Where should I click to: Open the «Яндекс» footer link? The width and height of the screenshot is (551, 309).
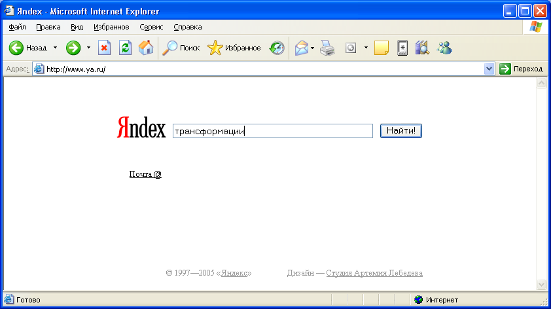[234, 273]
